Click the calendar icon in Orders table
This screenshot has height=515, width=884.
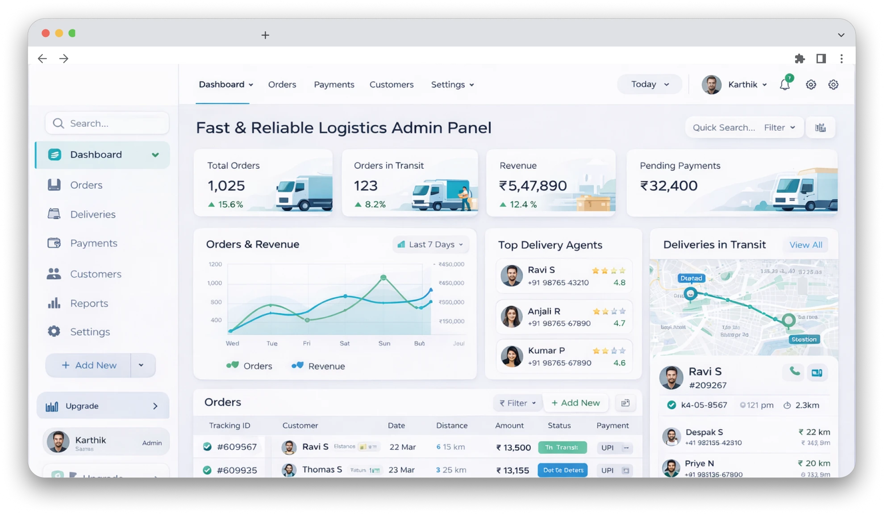pos(625,403)
